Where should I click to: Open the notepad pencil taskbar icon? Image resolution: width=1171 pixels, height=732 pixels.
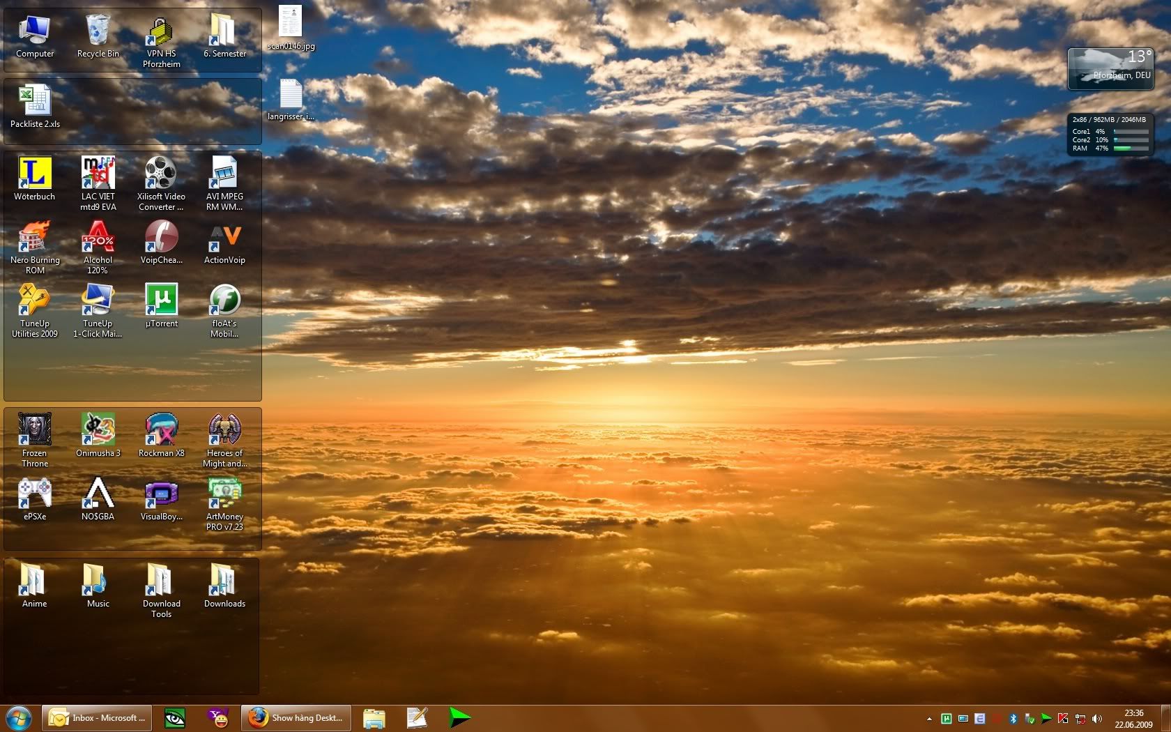pyautogui.click(x=417, y=718)
